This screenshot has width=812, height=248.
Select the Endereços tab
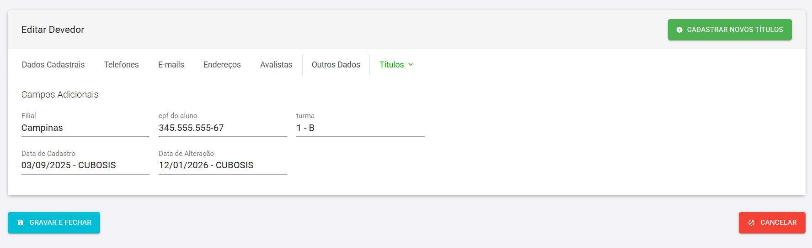pos(222,65)
